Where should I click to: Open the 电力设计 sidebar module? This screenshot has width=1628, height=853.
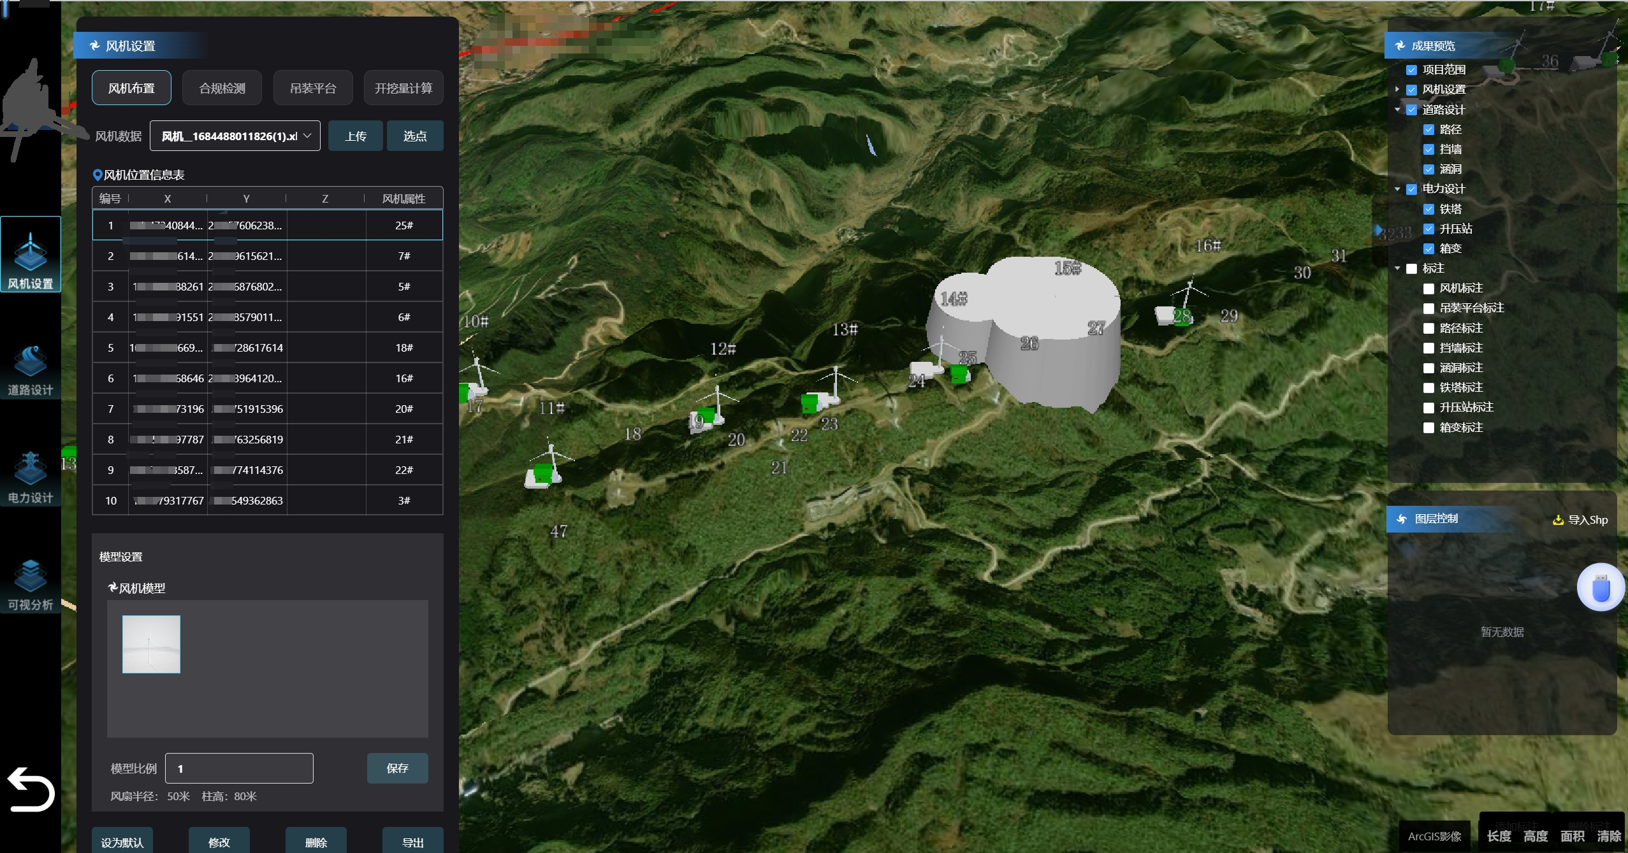(x=30, y=477)
